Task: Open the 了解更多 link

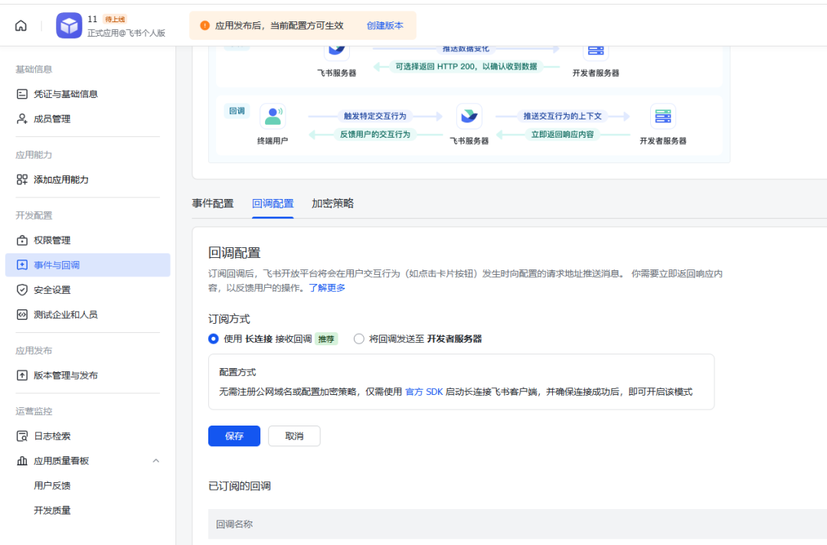Action: pyautogui.click(x=329, y=288)
